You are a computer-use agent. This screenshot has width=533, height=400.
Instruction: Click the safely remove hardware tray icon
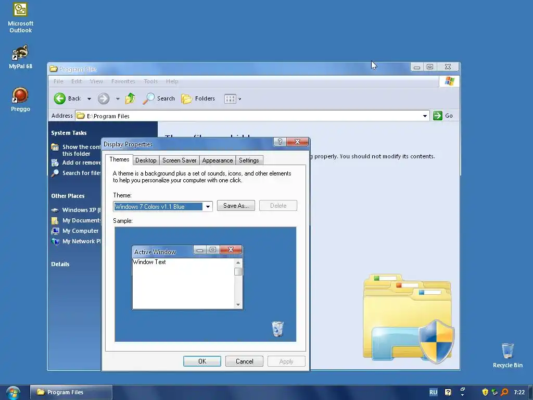[495, 392]
